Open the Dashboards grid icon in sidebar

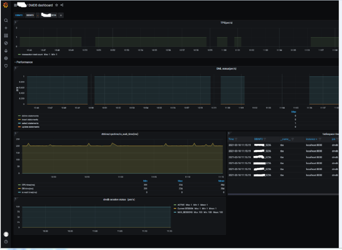point(6,36)
